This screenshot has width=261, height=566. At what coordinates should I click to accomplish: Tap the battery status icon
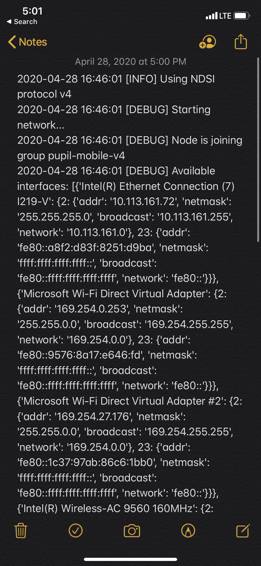(x=242, y=15)
